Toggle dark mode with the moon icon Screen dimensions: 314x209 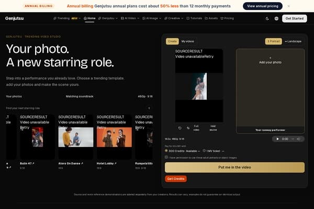(x=267, y=18)
